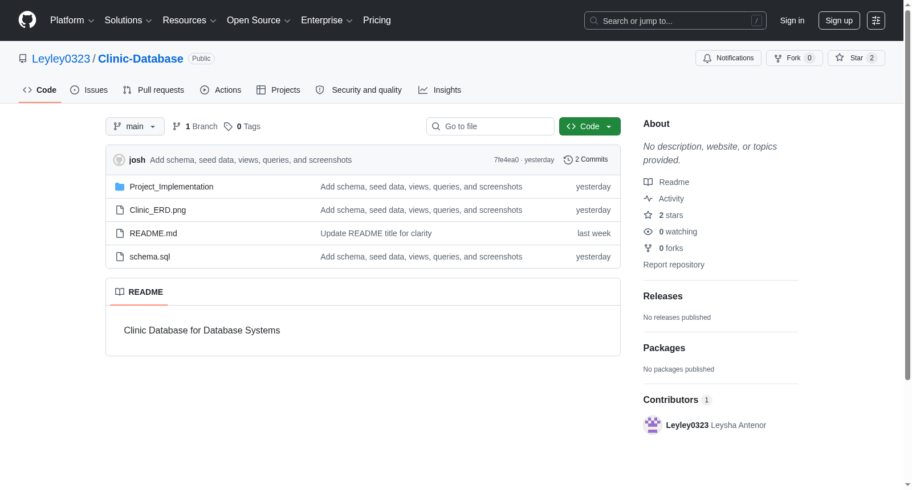Click the Sign up button
This screenshot has height=490, width=912.
(839, 20)
